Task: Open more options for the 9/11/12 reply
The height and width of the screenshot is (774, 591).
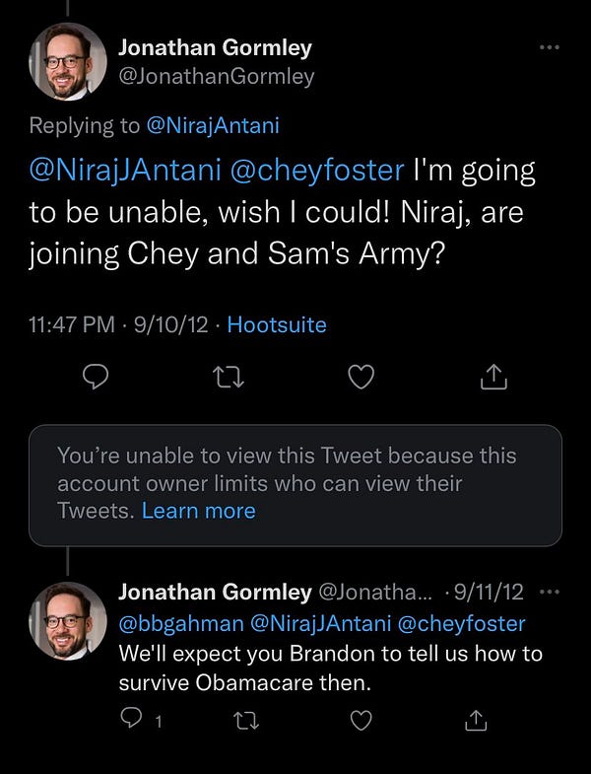Action: [x=550, y=593]
